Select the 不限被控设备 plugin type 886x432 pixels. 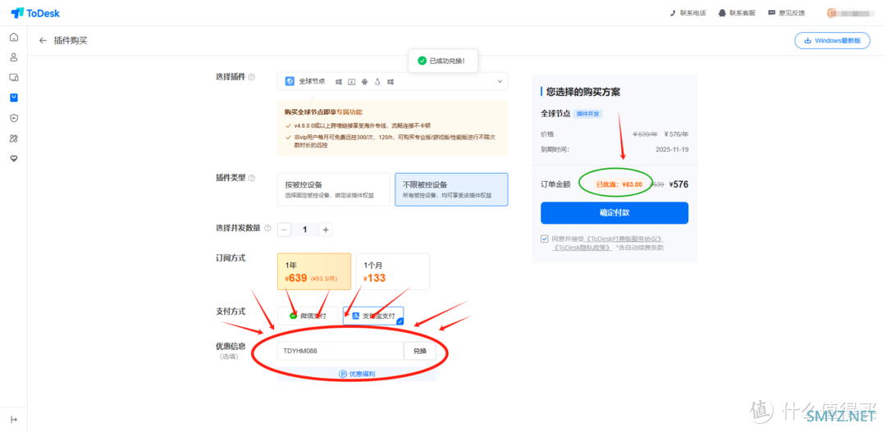pos(451,189)
